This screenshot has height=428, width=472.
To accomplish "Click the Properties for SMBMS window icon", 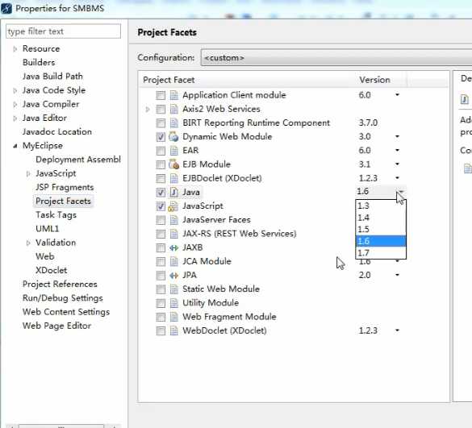I will click(6, 8).
